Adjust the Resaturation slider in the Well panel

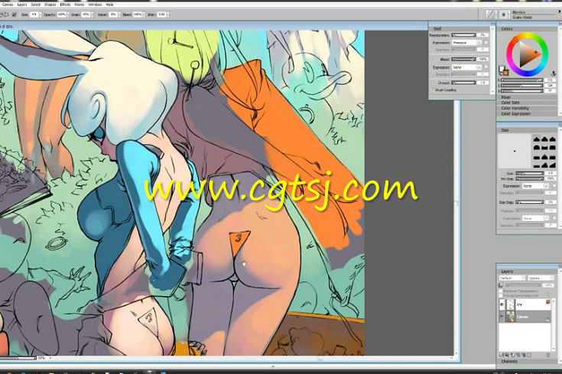coord(463,35)
